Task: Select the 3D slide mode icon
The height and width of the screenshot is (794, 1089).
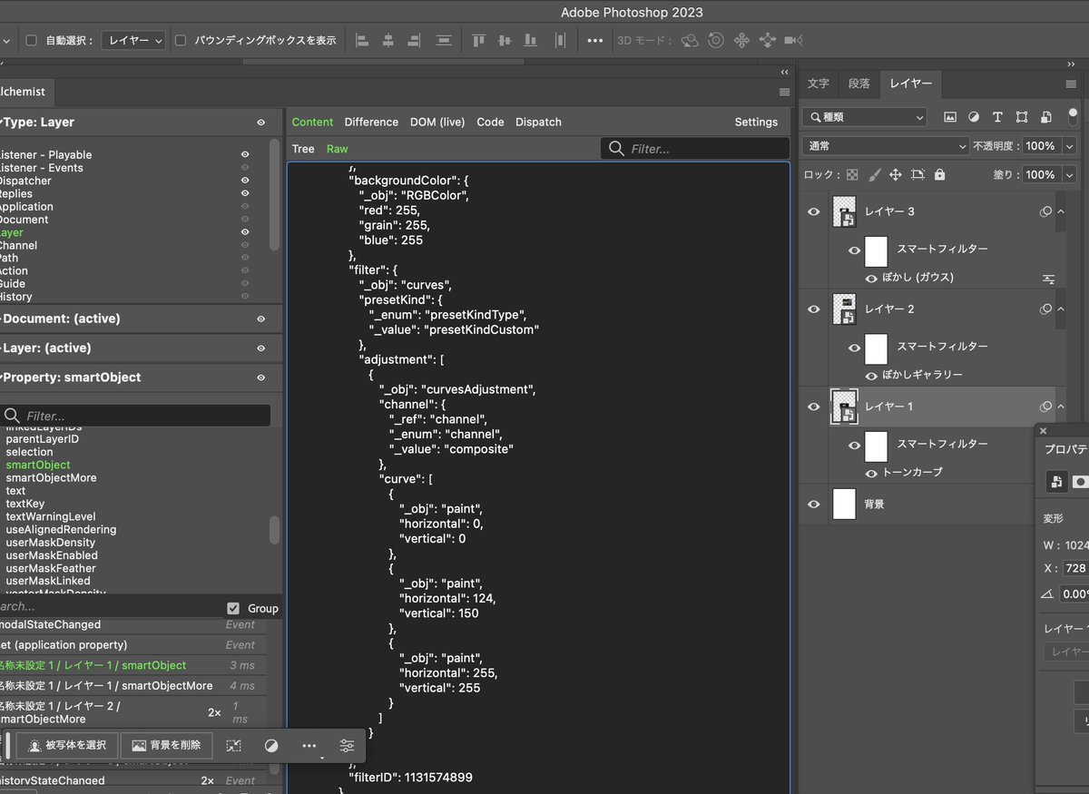Action: click(x=768, y=40)
